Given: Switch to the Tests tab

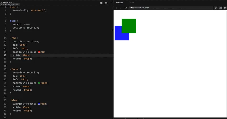Looking at the screenshot, I should point(132,3).
